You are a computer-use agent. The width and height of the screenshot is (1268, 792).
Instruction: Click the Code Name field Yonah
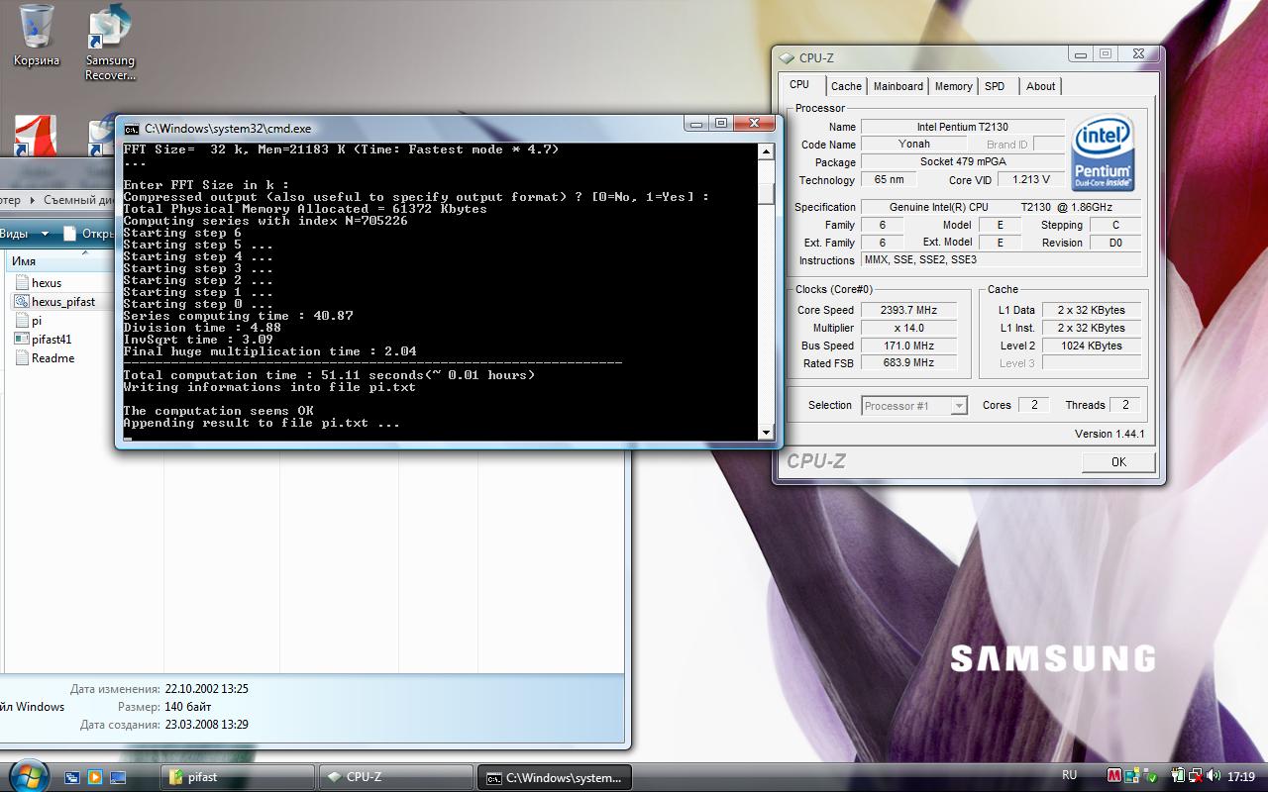(914, 145)
